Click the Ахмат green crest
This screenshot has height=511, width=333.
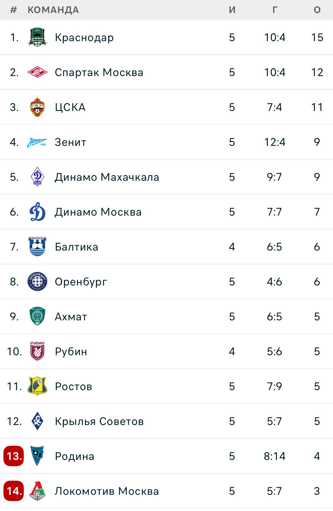[37, 316]
